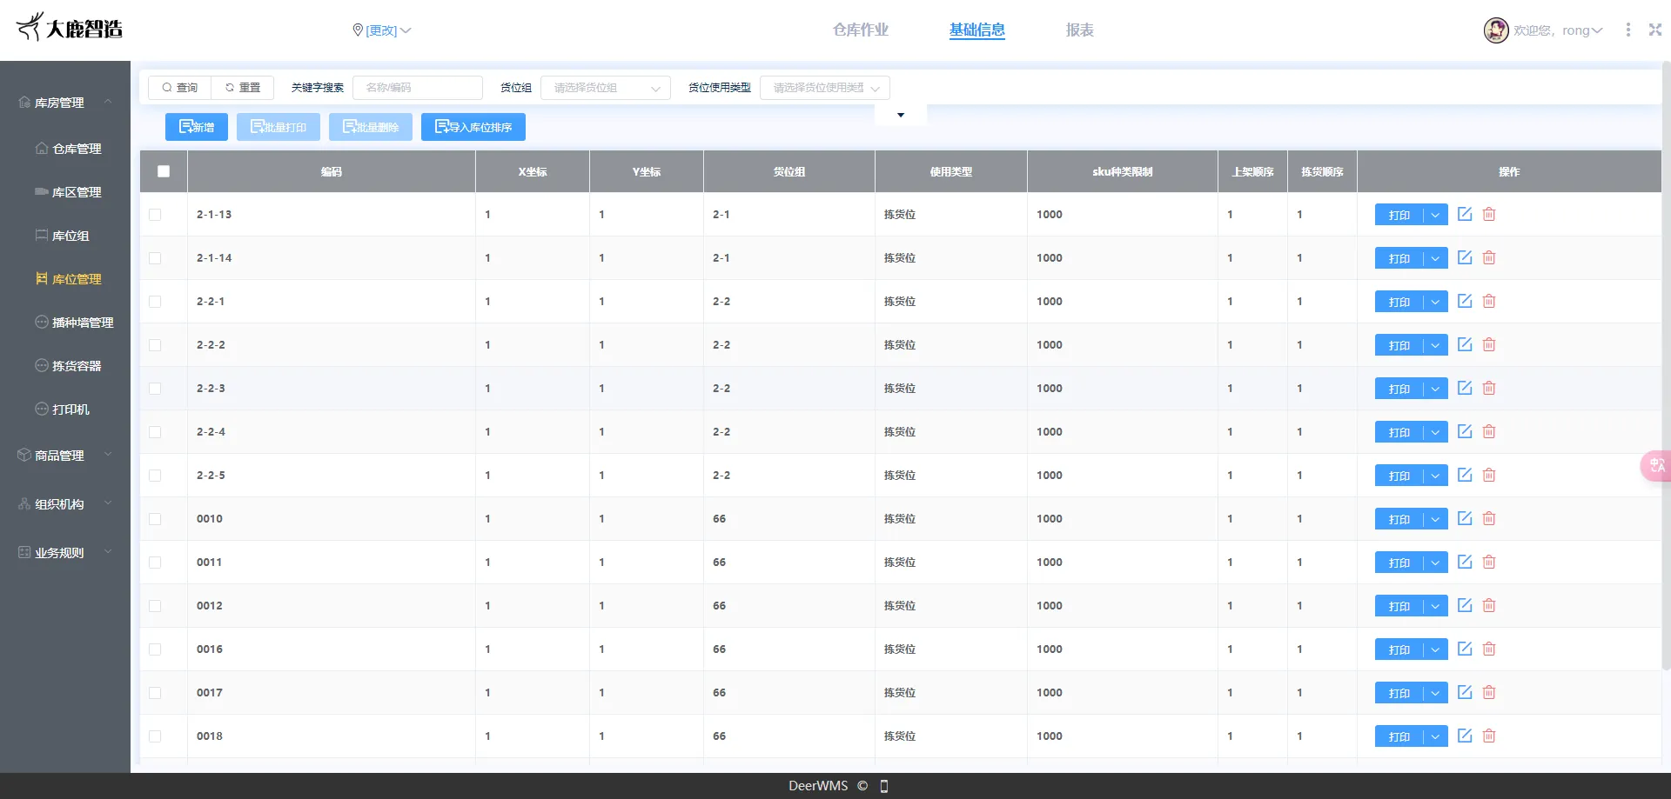
Task: Click the 新增 add button
Action: (x=197, y=127)
